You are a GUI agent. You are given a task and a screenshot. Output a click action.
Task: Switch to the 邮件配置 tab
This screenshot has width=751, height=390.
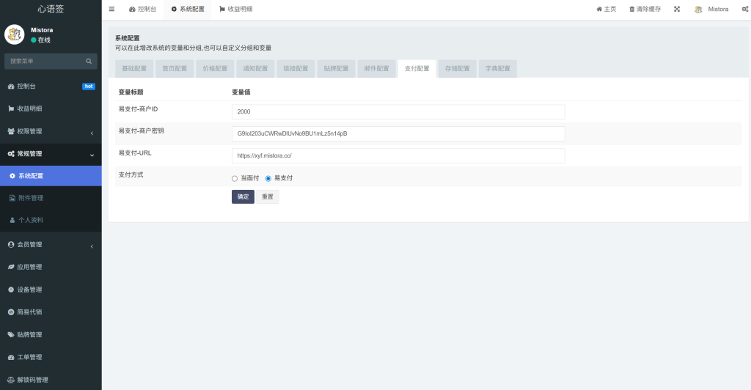click(x=376, y=68)
